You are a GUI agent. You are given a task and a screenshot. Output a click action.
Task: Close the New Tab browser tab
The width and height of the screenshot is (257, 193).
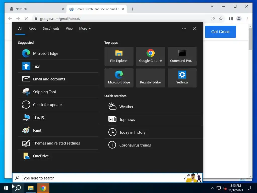coord(62,9)
